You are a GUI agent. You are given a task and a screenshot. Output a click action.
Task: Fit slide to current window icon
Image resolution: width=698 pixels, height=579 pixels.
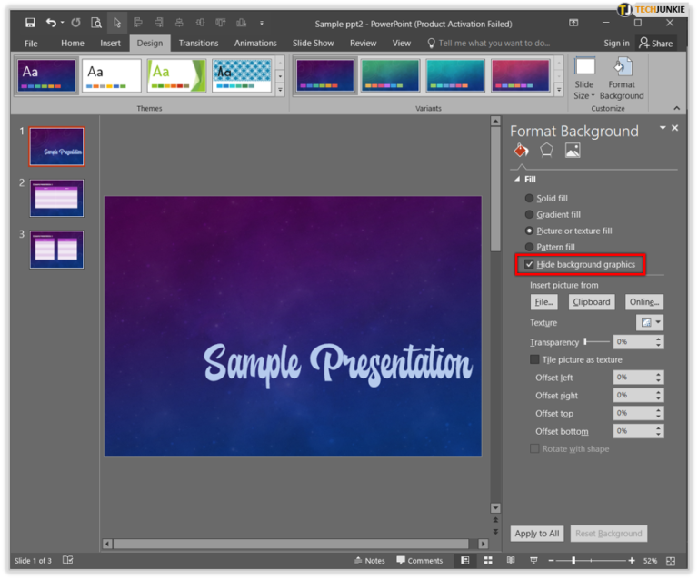671,561
